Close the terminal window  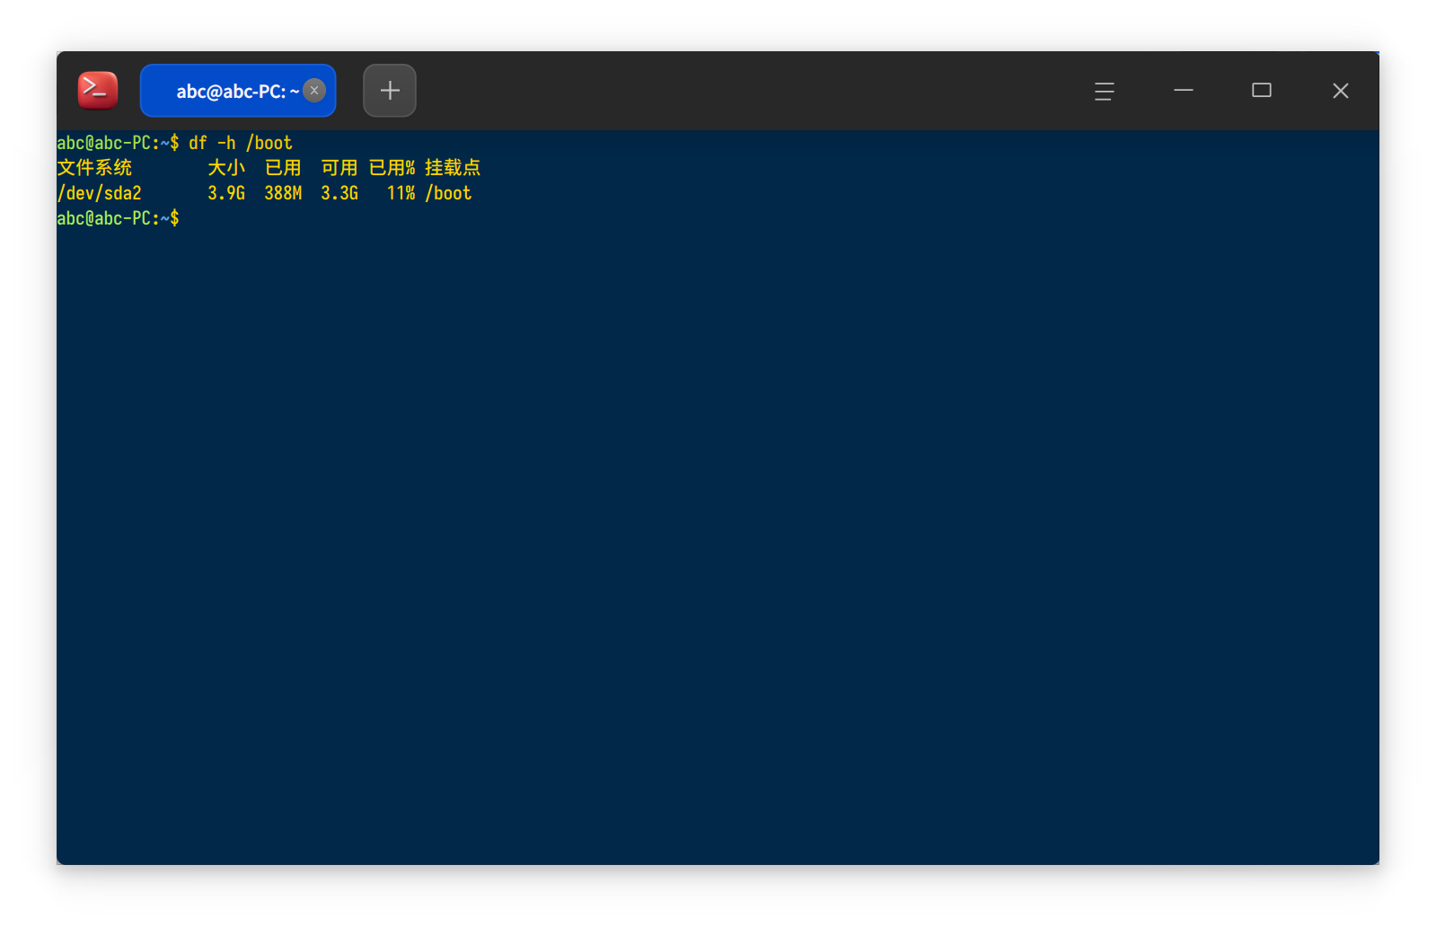(1341, 91)
